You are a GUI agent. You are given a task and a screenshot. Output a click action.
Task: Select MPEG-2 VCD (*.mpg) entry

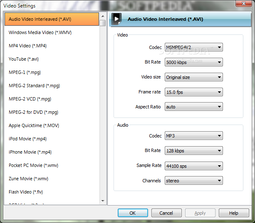pos(52,99)
